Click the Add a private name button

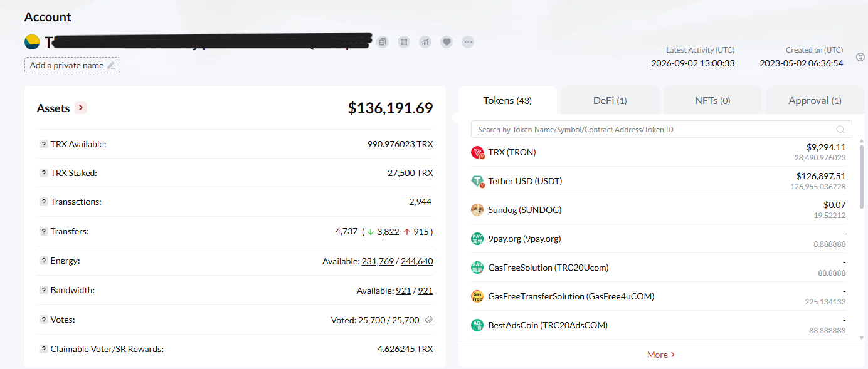pyautogui.click(x=72, y=65)
